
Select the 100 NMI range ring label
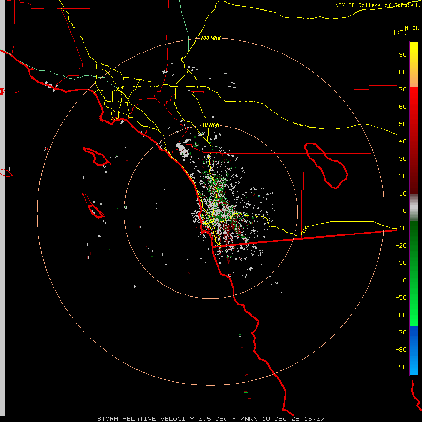(211, 38)
